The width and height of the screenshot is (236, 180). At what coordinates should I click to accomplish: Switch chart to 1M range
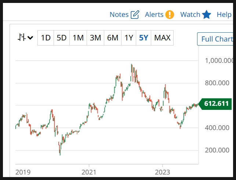pos(78,38)
